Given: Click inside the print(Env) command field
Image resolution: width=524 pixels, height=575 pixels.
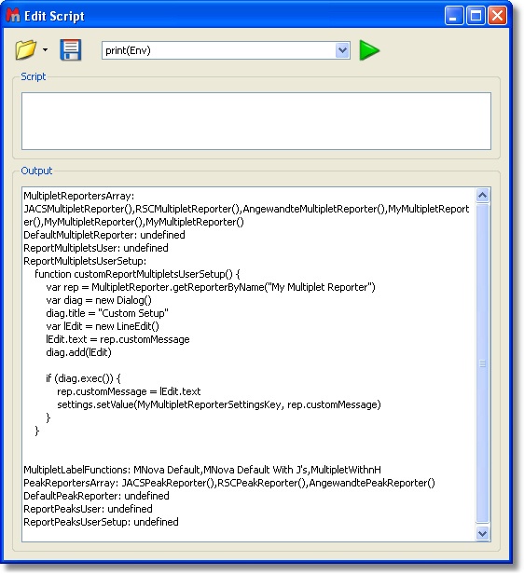Looking at the screenshot, I should (219, 50).
